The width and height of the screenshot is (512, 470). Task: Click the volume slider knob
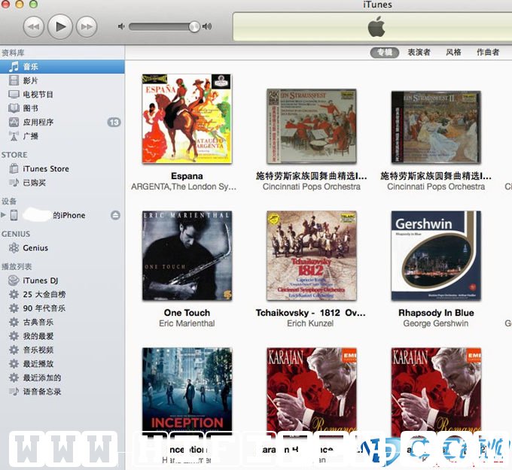194,27
